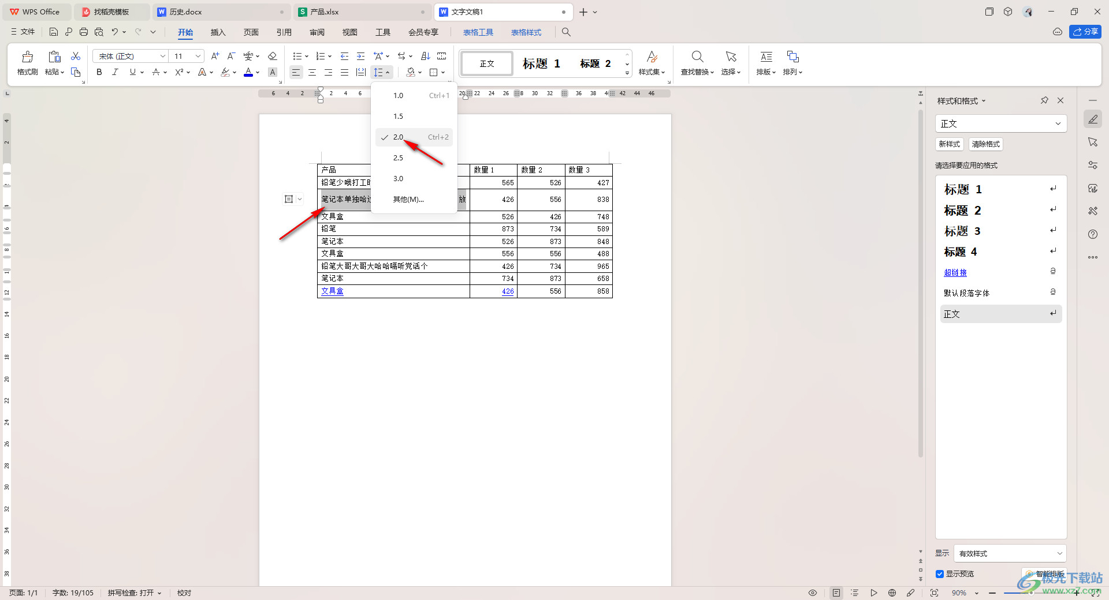This screenshot has width=1109, height=600.
Task: Expand the 样式集 dropdown
Action: (x=652, y=72)
